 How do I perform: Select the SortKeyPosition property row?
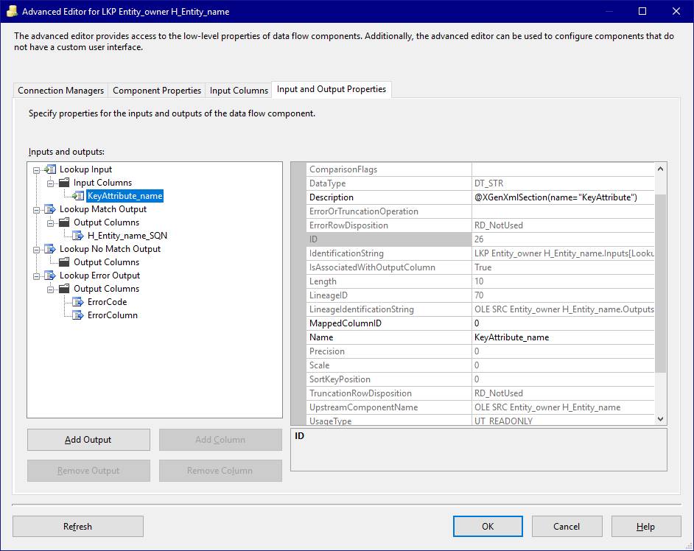coord(480,379)
